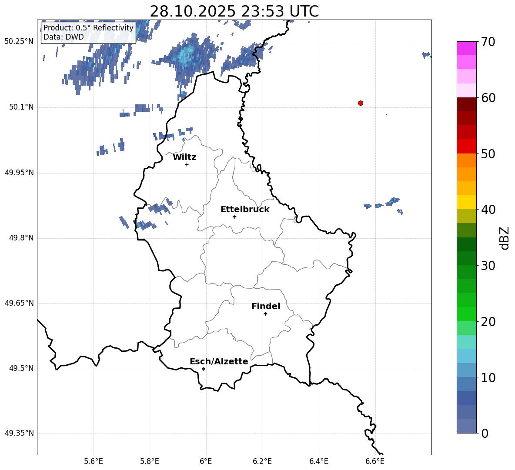Click the orange colorbar swatch just below 50
Image resolution: width=515 pixels, height=470 pixels.
click(x=466, y=160)
